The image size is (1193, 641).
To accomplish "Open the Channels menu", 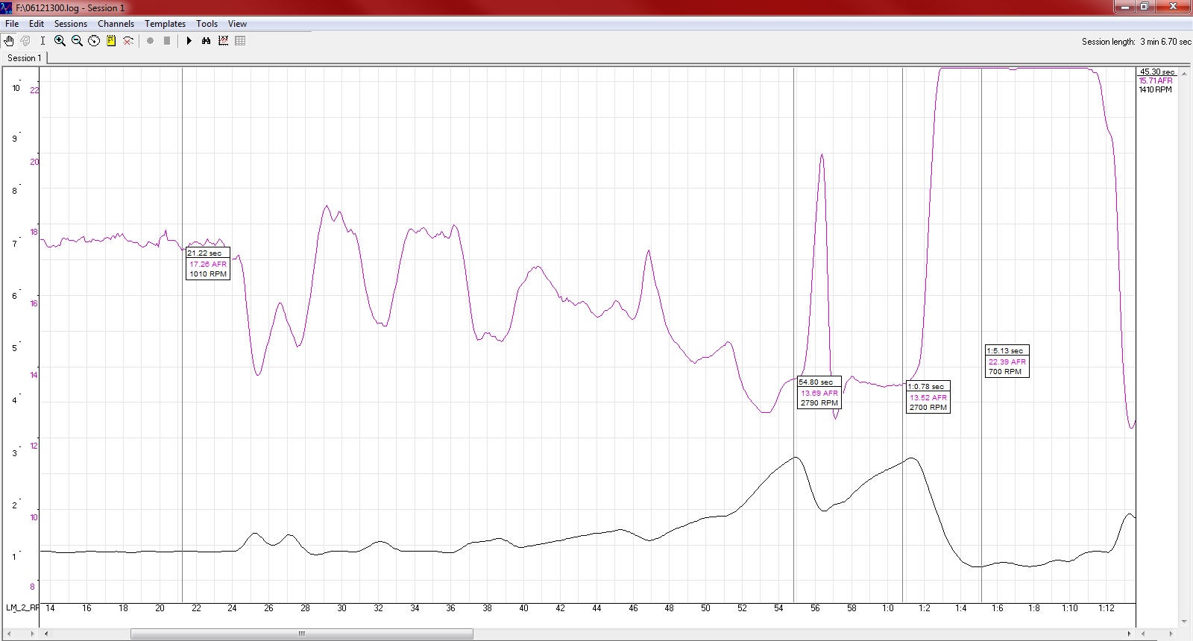I will [x=116, y=24].
